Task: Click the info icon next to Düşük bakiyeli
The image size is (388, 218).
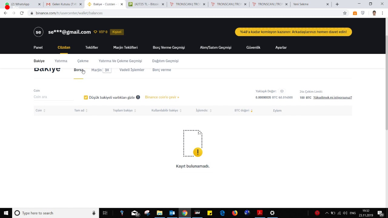Action: point(138,97)
